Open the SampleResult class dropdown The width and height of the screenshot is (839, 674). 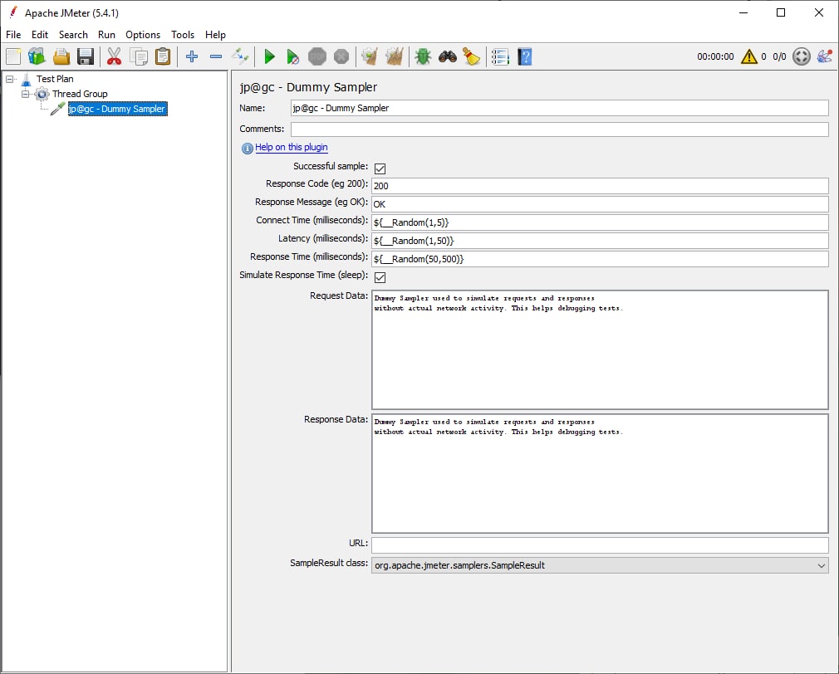click(x=600, y=565)
